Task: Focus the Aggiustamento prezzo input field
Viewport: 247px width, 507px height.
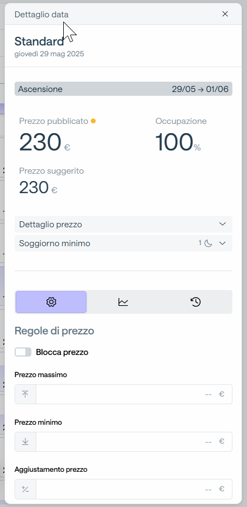Action: (x=134, y=489)
